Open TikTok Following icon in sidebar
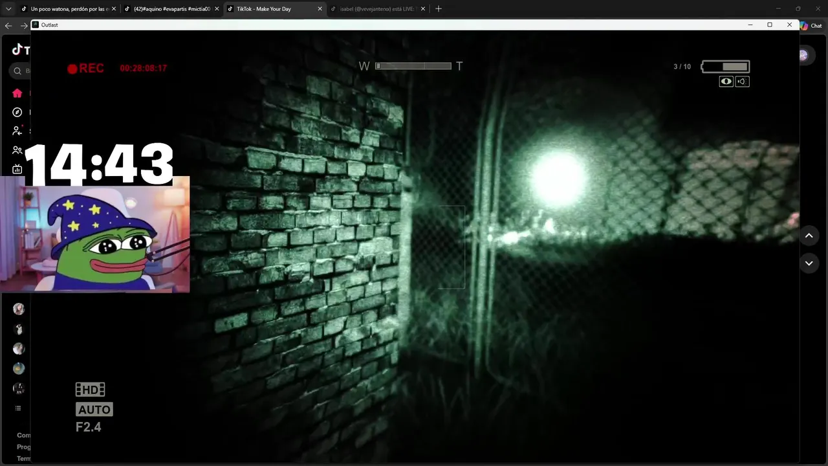This screenshot has width=828, height=466. click(17, 131)
